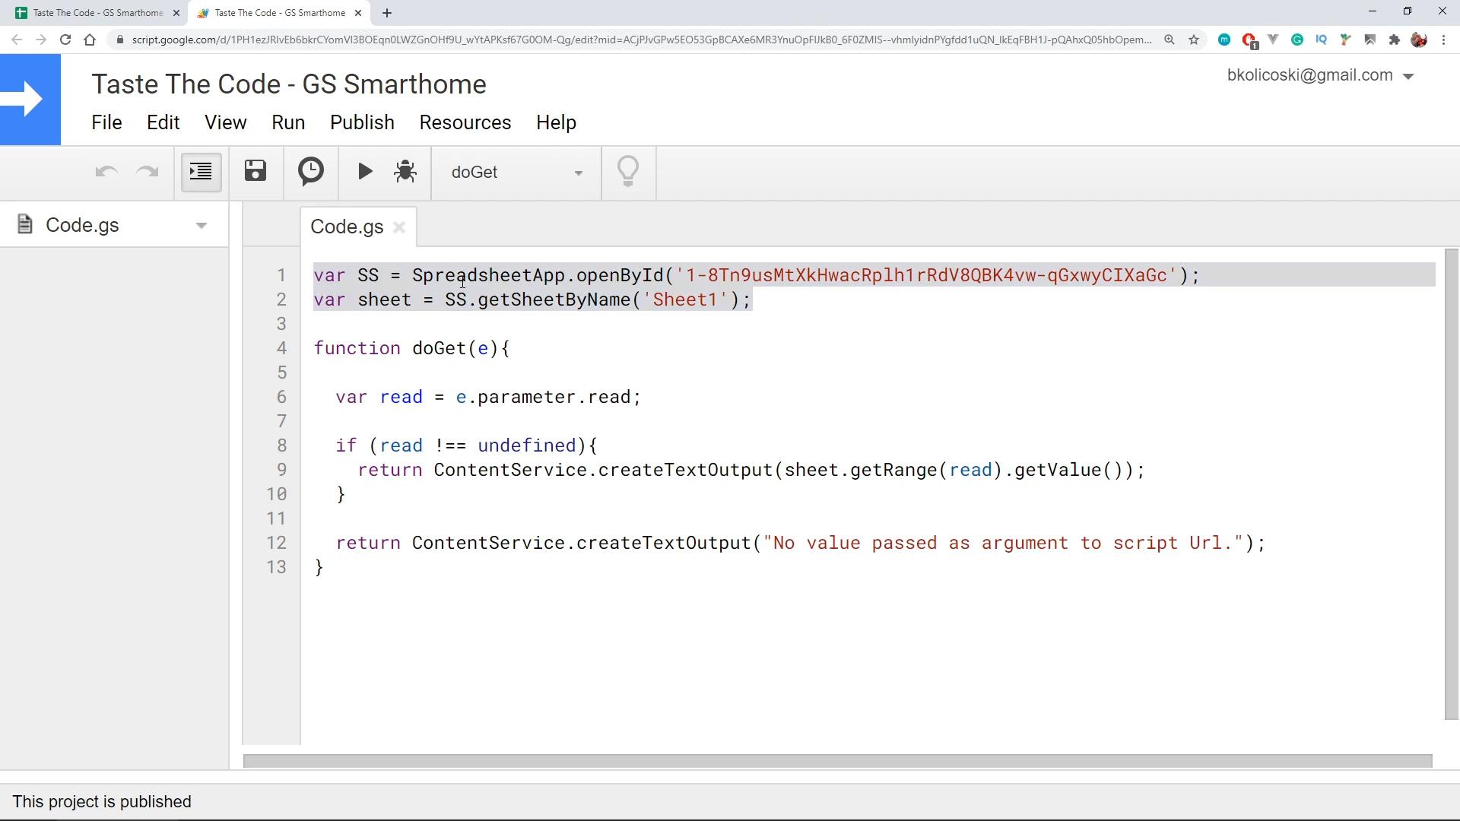Viewport: 1460px width, 821px height.
Task: Click function doGet(e) declaration on line 4
Action: coord(411,348)
